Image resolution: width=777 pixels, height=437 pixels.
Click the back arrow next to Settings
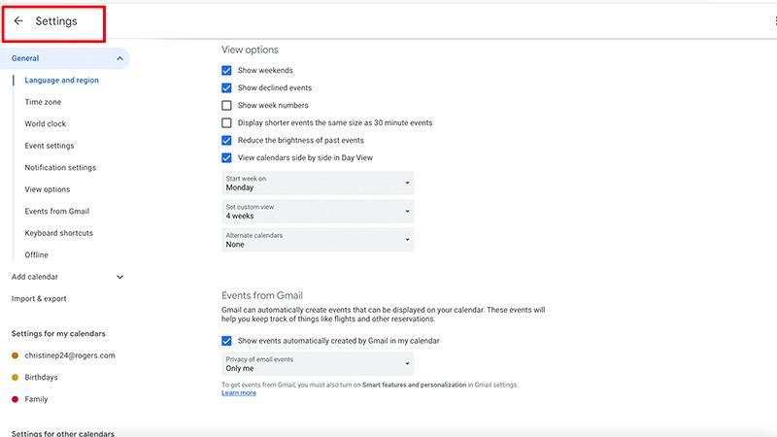[x=18, y=21]
